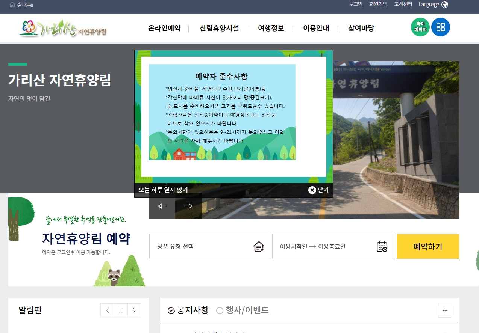Open the 이용시작일 → 이용종료일 date picker
The height and width of the screenshot is (333, 479).
tap(332, 247)
